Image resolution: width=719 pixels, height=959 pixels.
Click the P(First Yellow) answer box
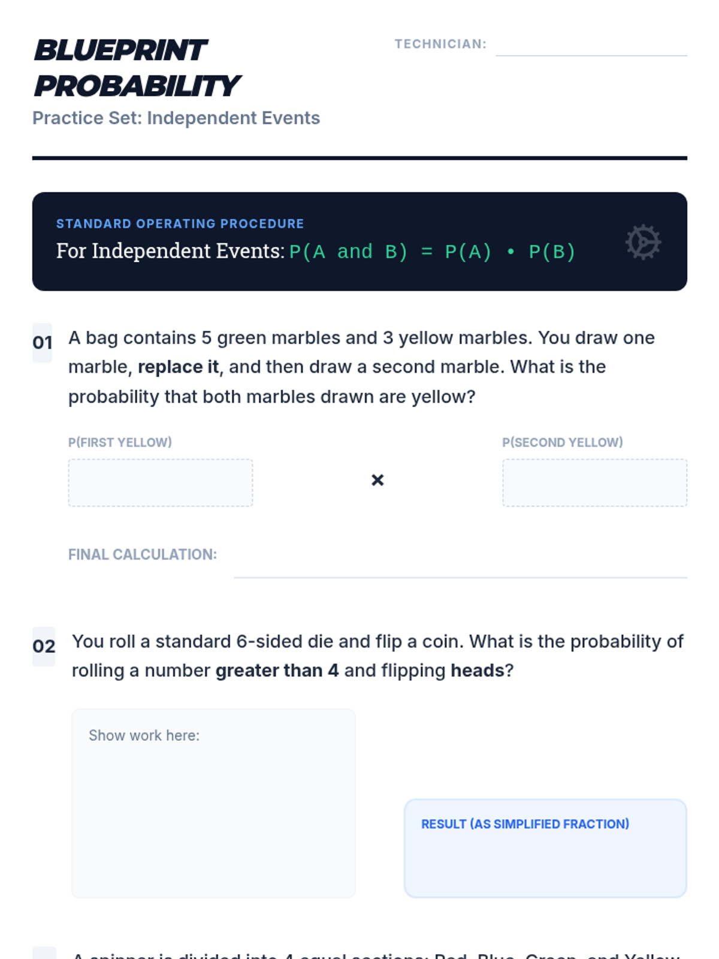pyautogui.click(x=161, y=483)
